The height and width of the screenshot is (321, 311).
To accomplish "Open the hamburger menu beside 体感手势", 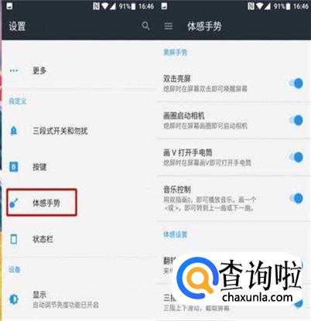I will [x=169, y=26].
